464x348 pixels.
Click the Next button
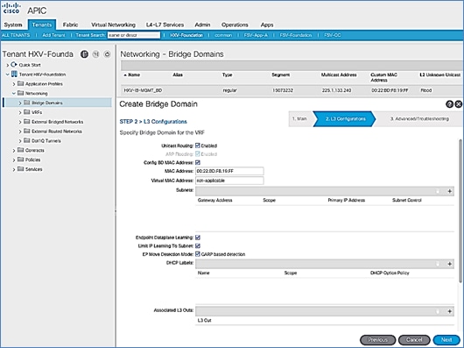point(446,340)
